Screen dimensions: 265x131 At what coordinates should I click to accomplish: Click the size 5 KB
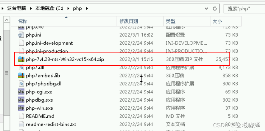tap(233, 116)
